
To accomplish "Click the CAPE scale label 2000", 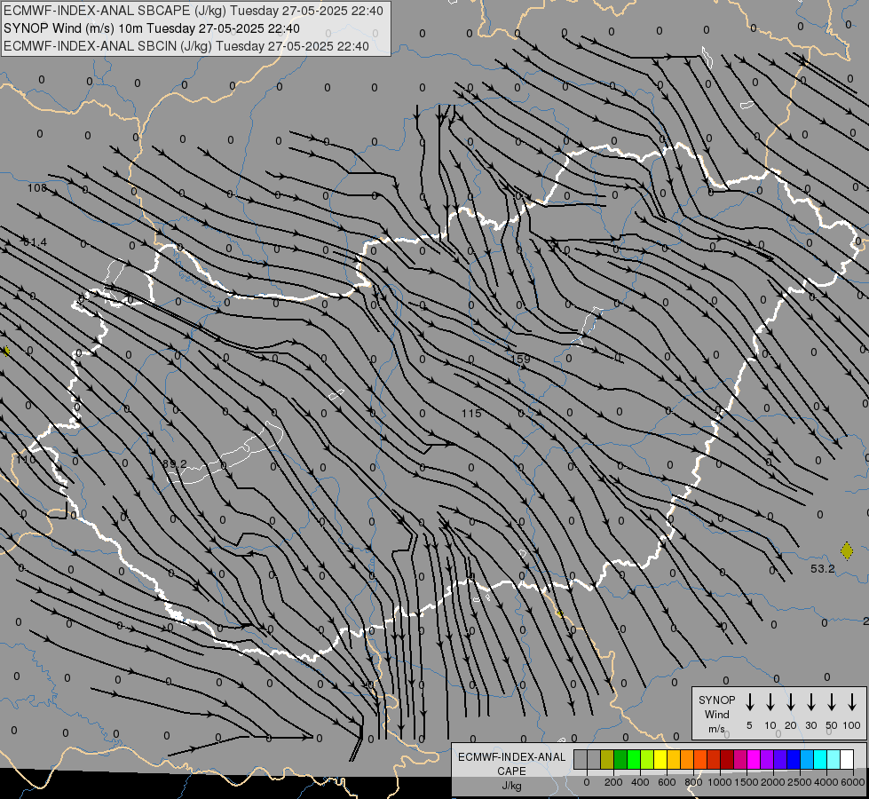I will pyautogui.click(x=773, y=782).
